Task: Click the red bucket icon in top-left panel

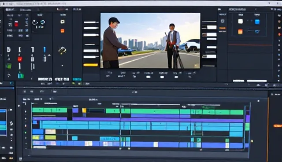Action: tap(16, 23)
